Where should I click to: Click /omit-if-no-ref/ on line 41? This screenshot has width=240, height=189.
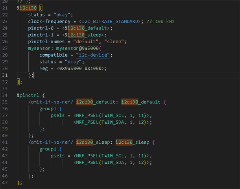(51, 142)
